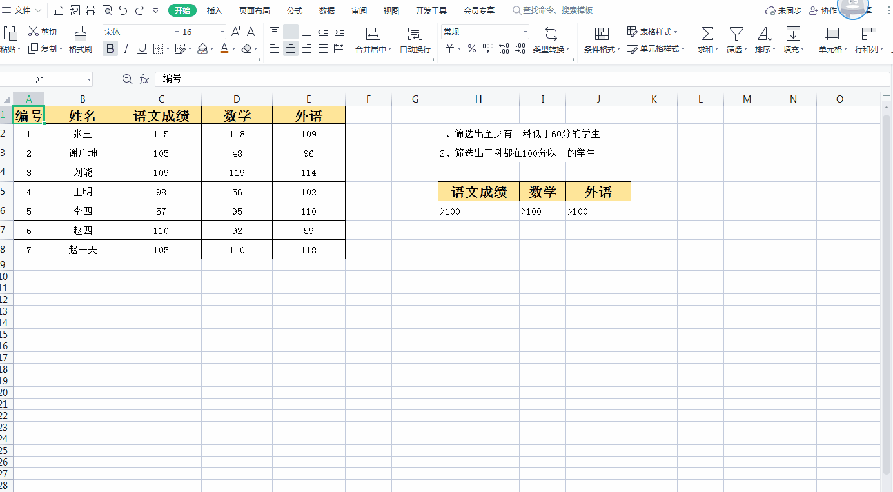This screenshot has width=893, height=492.
Task: Expand Type Conversion (类型转换) dropdown
Action: click(568, 49)
